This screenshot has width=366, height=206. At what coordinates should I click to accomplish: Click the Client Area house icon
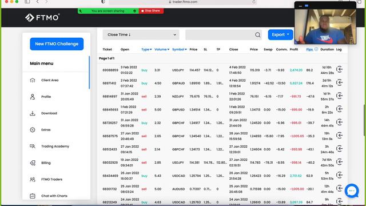33,80
